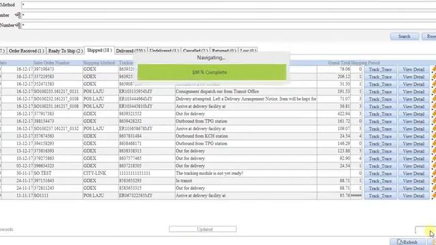Track_Trace order 377917383
436x245 pixels.
380,114
